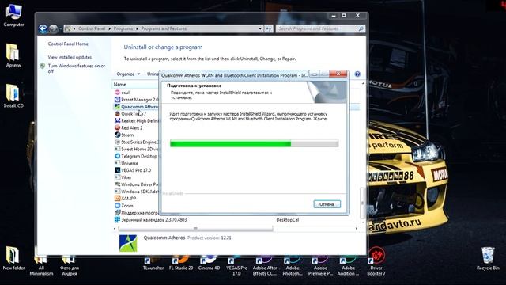The image size is (506, 285).
Task: Open the Organize dropdown menu
Action: (x=128, y=74)
